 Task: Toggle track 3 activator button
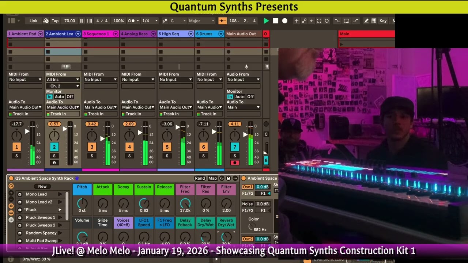coord(92,147)
